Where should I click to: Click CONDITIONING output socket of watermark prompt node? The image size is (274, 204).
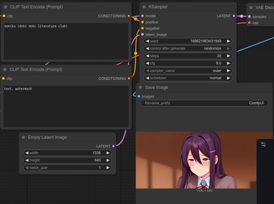click(x=129, y=79)
